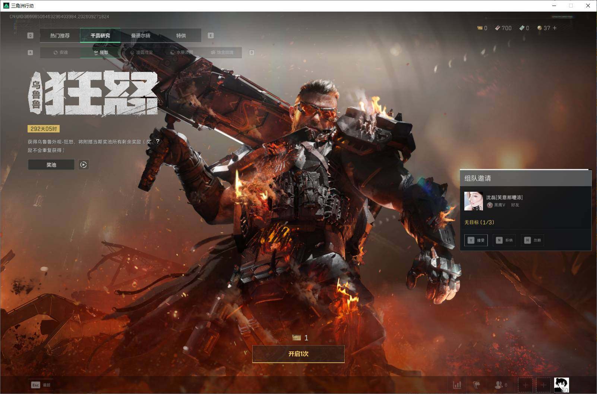The image size is (597, 394).
Task: Click the Q previous-tab key icon
Action: click(x=31, y=35)
